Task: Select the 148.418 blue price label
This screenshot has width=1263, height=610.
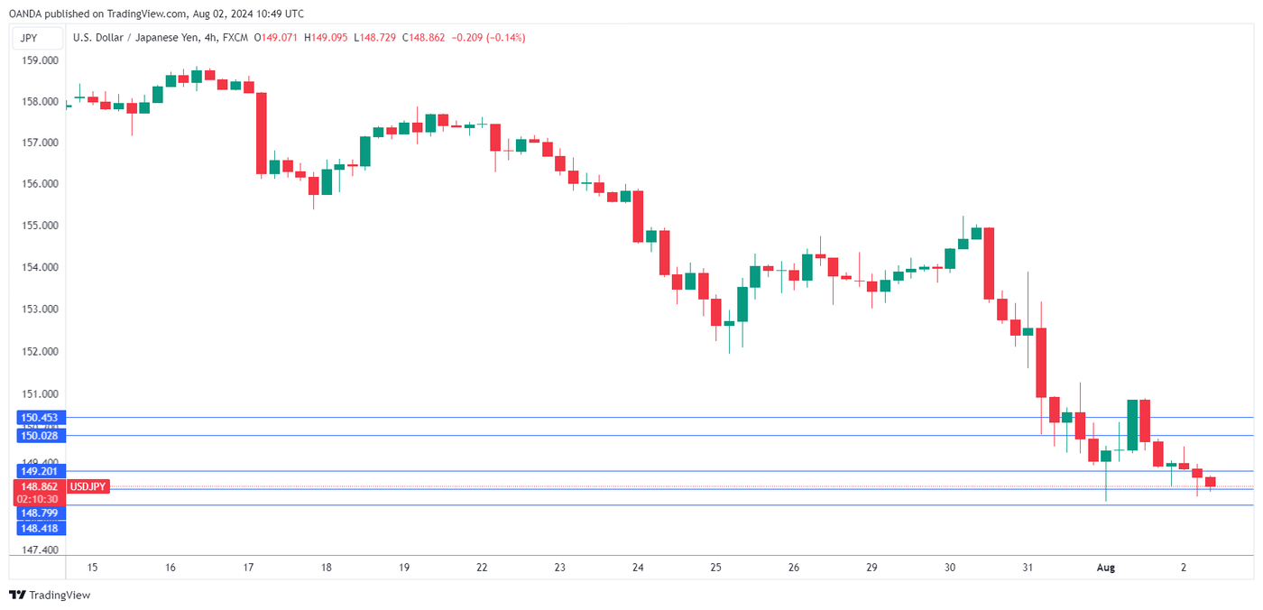Action: (40, 528)
